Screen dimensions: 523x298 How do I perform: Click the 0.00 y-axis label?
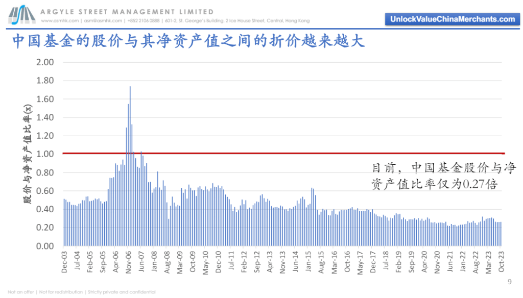click(x=45, y=246)
